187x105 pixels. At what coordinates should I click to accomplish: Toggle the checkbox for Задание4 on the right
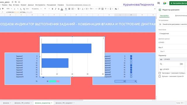(x=131, y=63)
